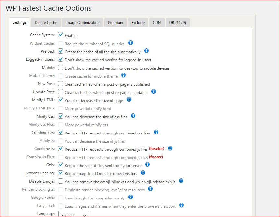This screenshot has width=280, height=217.
Task: Click disabled Minify Css Plus checkbox
Action: pyautogui.click(x=61, y=124)
